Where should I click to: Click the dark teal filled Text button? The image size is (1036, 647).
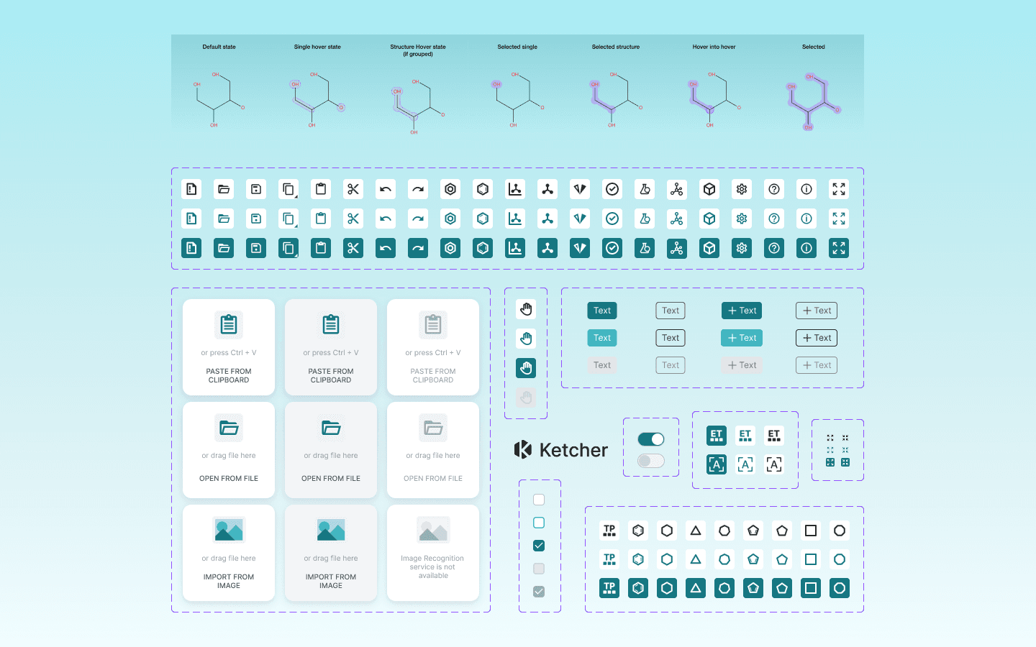coord(602,311)
